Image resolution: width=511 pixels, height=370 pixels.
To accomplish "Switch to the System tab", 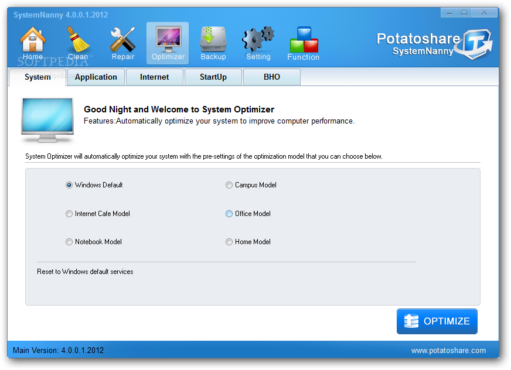I will tap(38, 77).
